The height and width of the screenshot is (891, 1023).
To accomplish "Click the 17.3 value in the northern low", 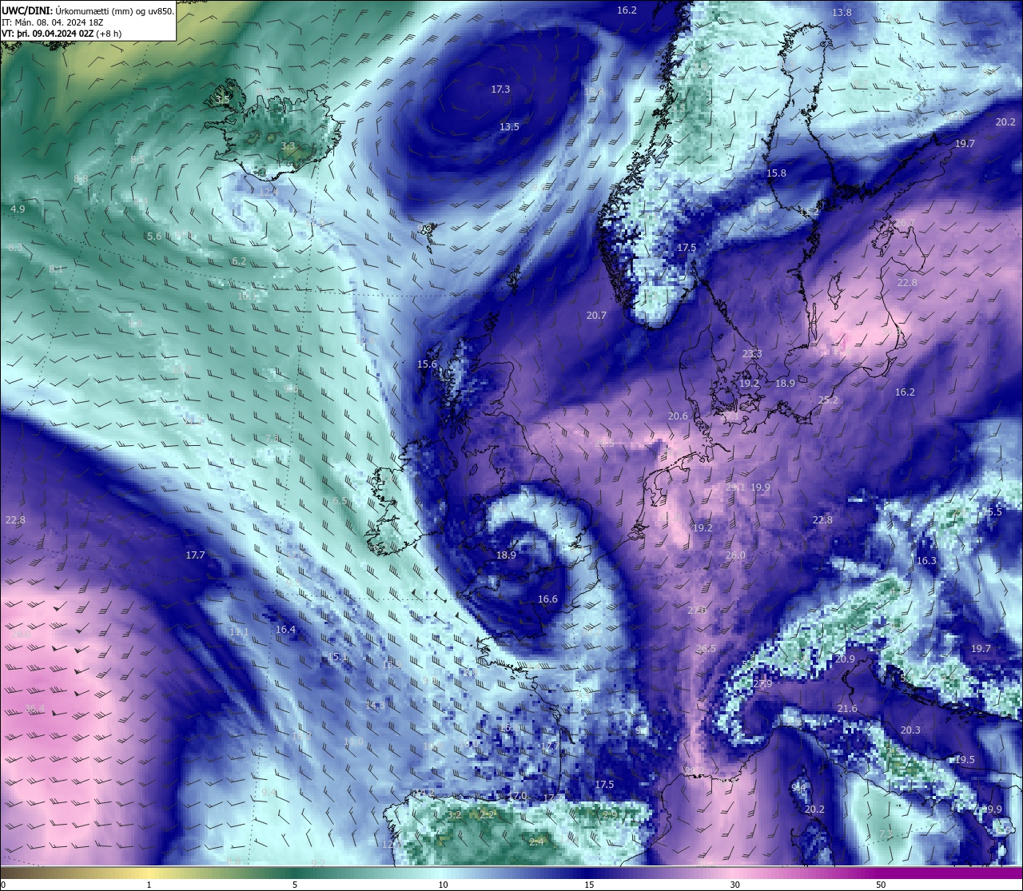I will [x=500, y=89].
